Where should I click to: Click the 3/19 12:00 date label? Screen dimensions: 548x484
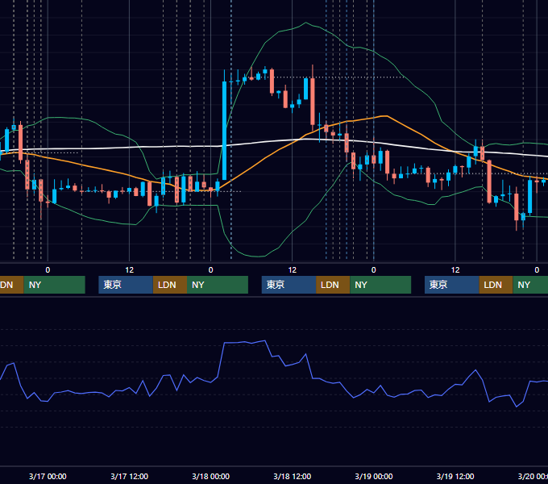pyautogui.click(x=455, y=476)
